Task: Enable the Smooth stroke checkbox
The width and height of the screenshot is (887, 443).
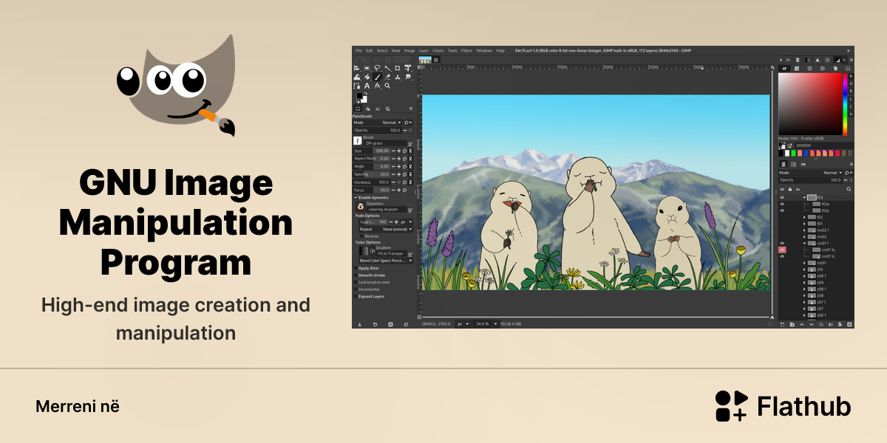Action: point(356,275)
